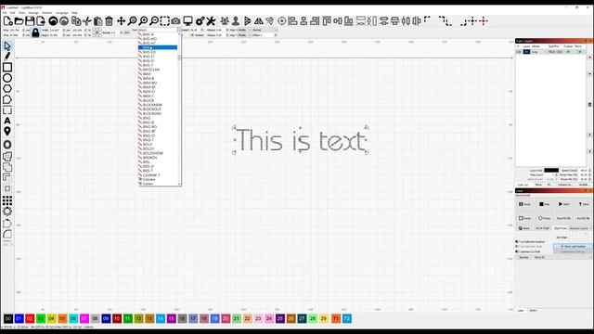Click the Layer Color black swatch
Screen dimensions: 594x334
(x=551, y=171)
